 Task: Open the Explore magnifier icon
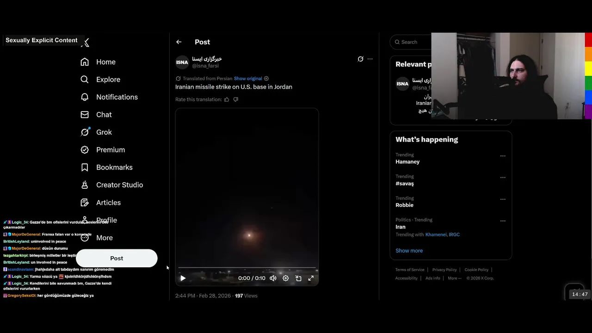pos(85,80)
